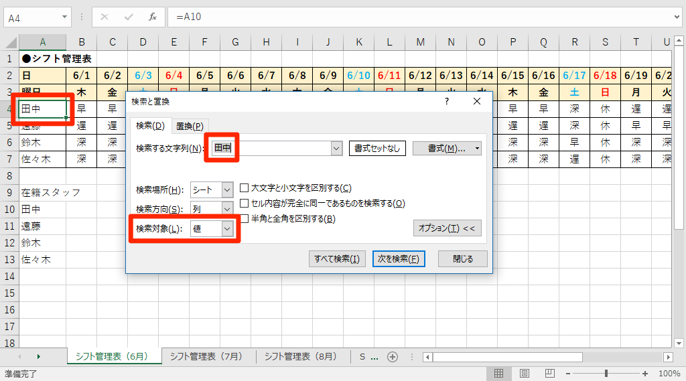Click the 次を検索(F) button

[399, 259]
